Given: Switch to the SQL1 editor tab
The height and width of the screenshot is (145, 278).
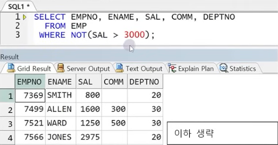Looking at the screenshot, I should pos(19,6).
